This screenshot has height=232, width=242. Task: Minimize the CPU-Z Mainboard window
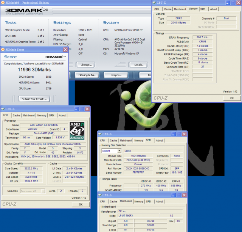pyautogui.click(x=173, y=195)
